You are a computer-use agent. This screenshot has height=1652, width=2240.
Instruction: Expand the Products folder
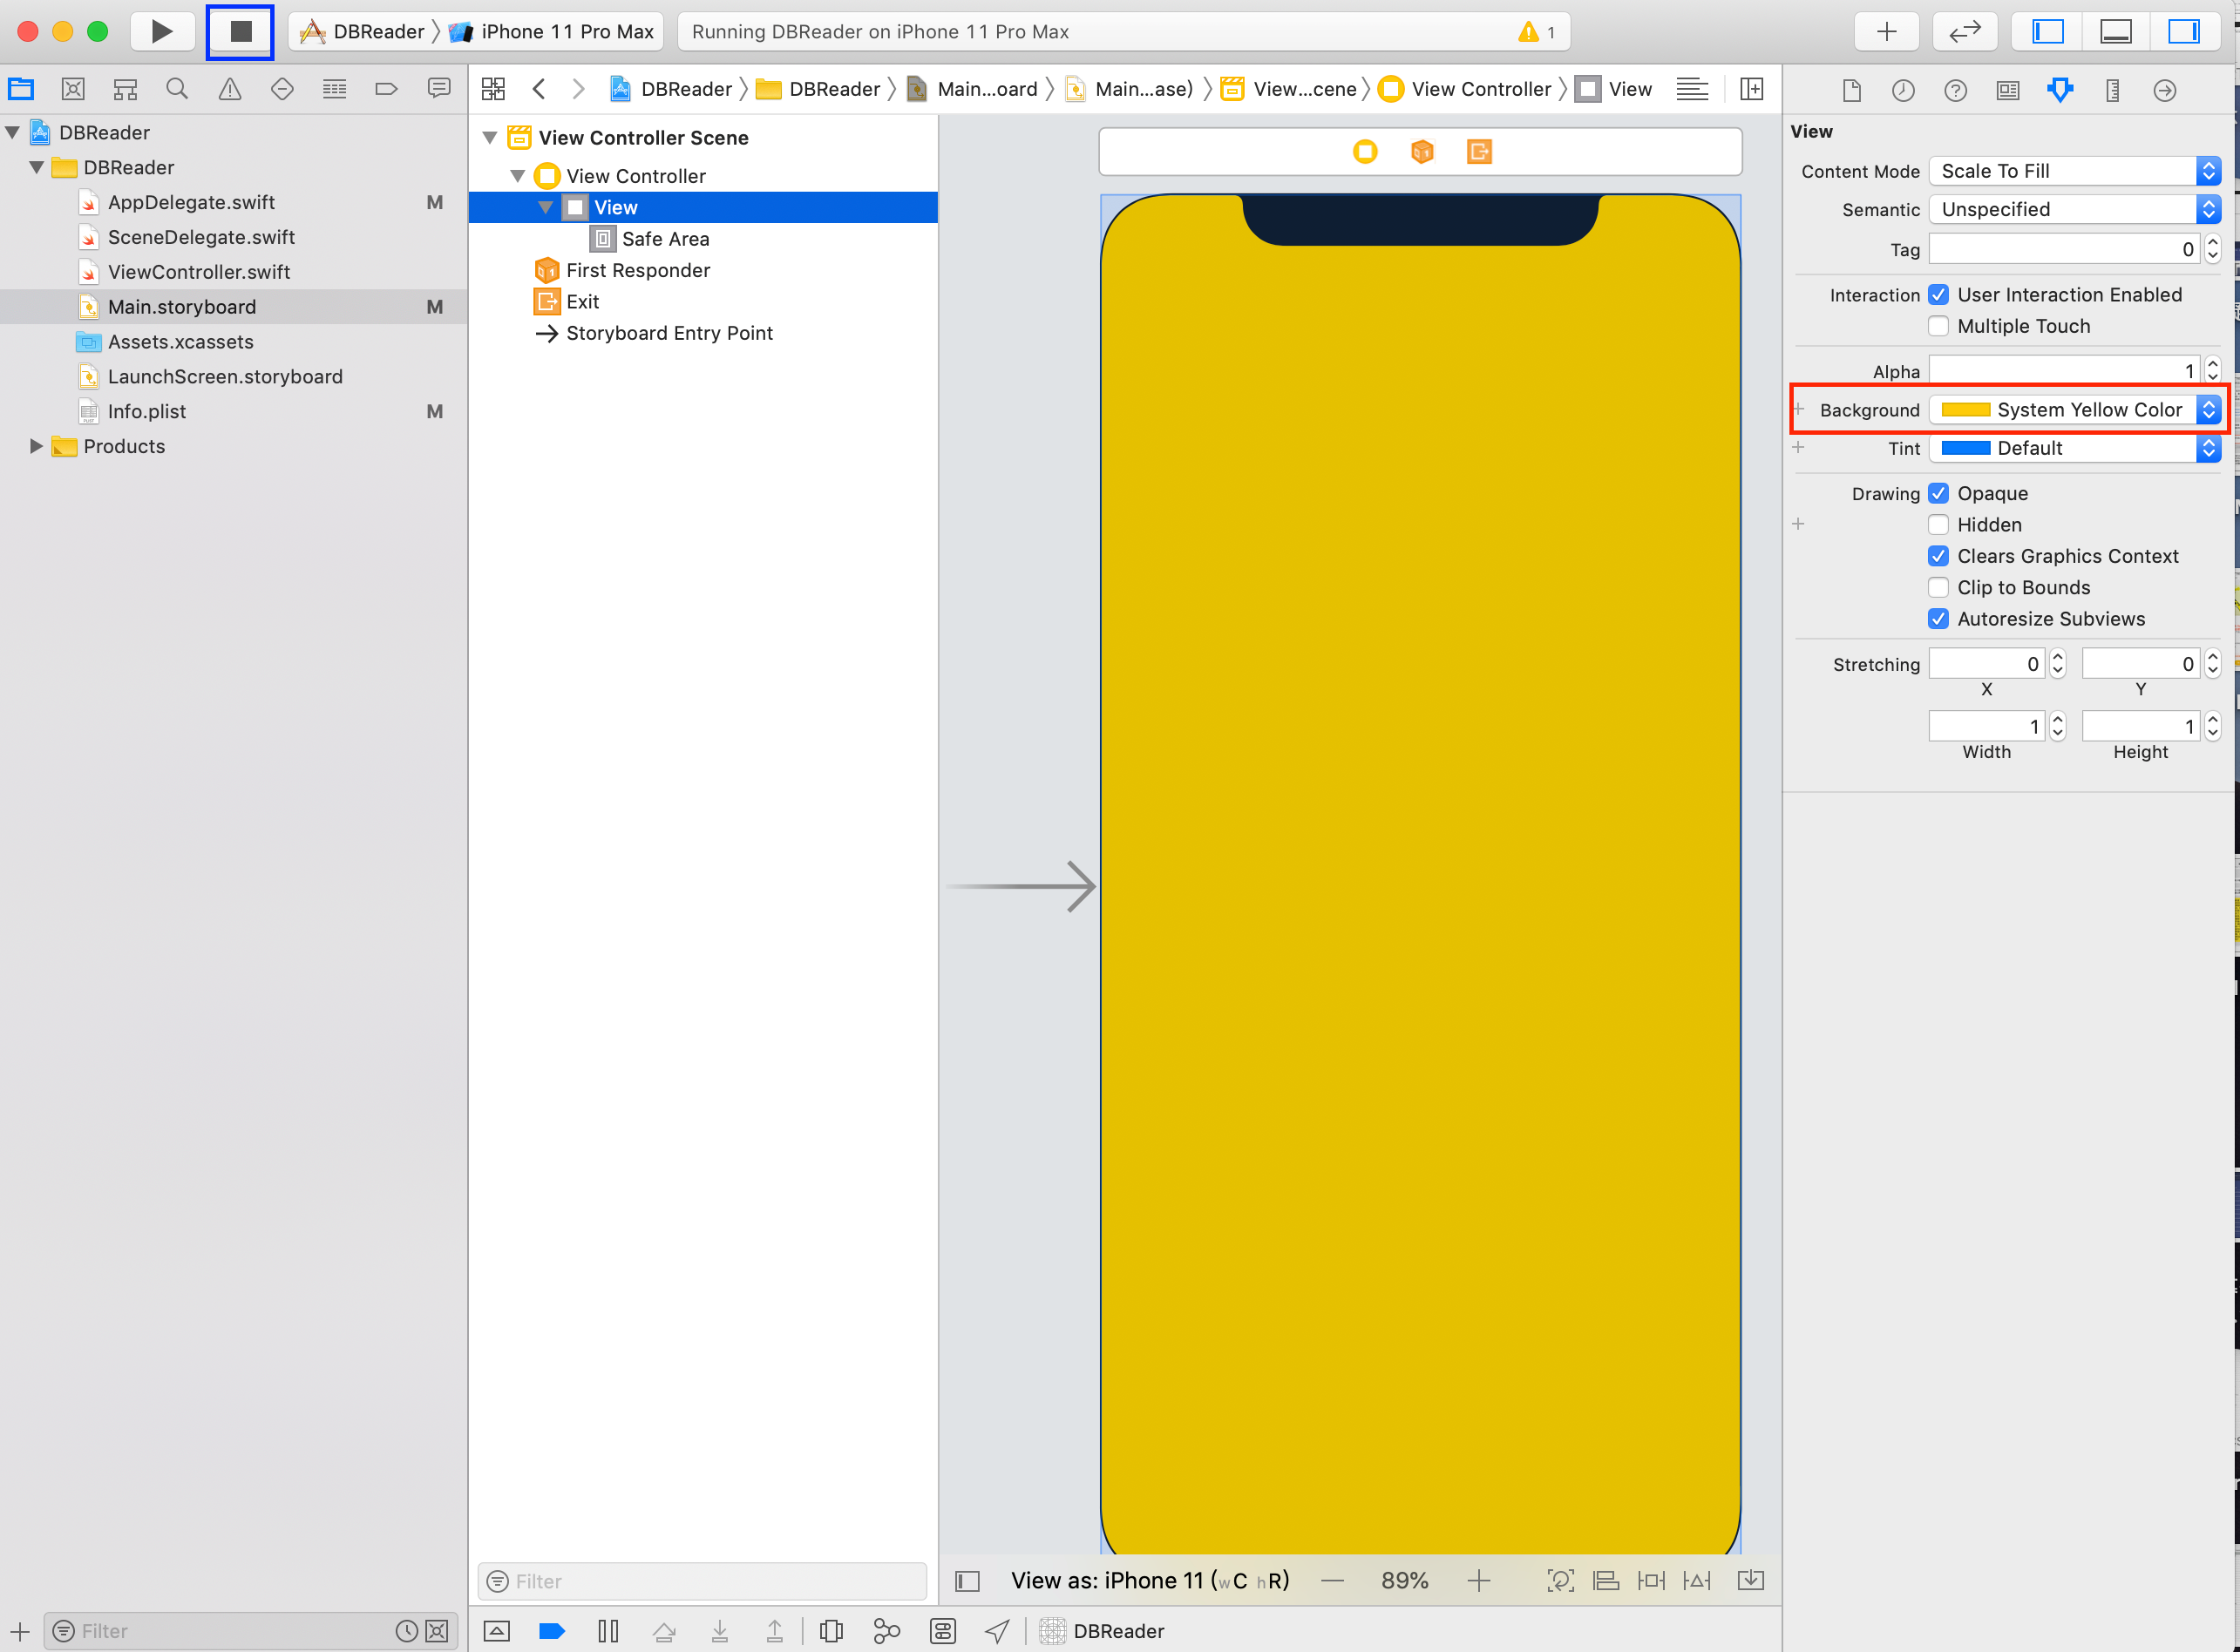[36, 446]
